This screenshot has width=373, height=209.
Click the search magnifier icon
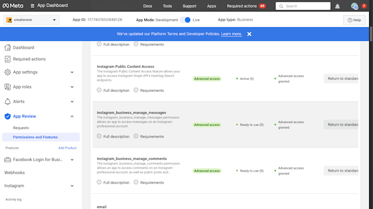281,6
